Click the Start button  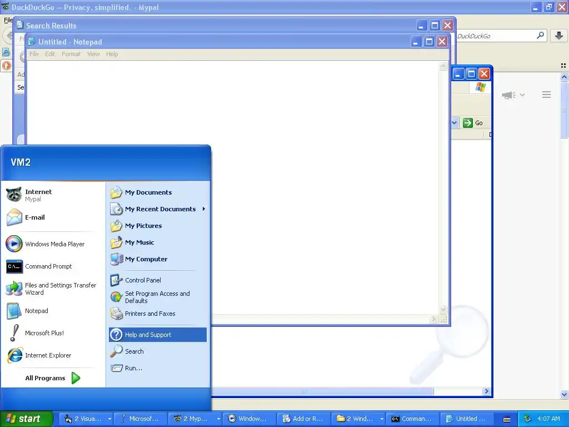(x=26, y=419)
